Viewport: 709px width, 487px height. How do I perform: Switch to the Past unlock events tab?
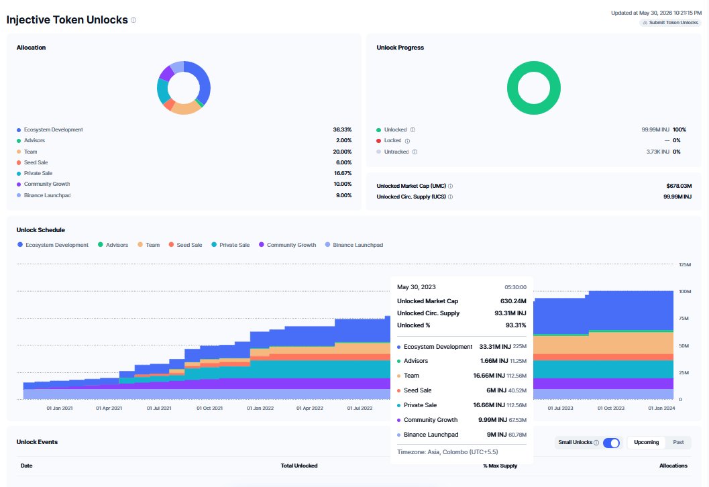(x=678, y=442)
